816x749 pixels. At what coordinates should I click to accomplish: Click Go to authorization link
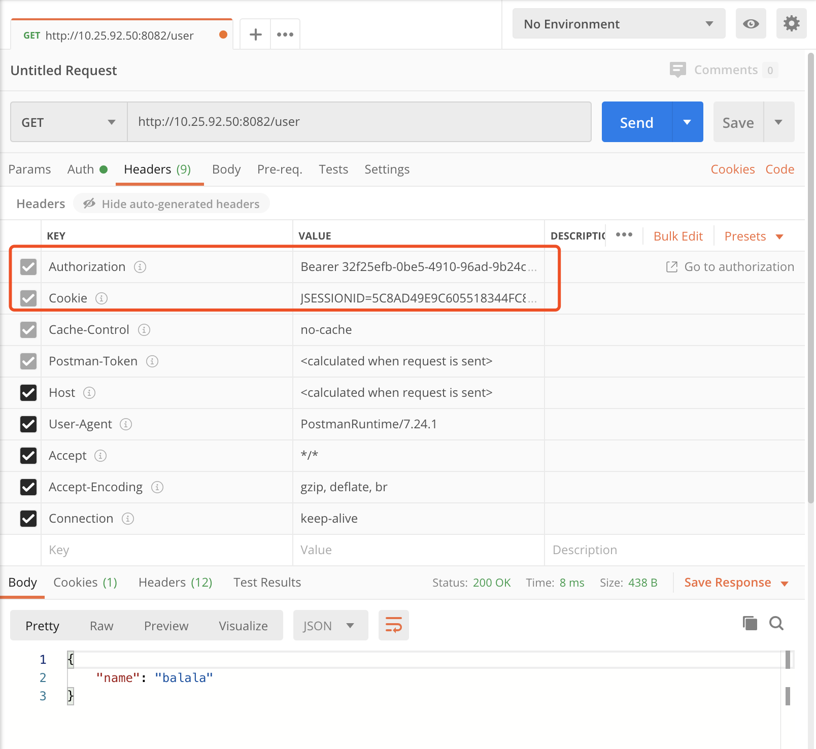tap(730, 267)
